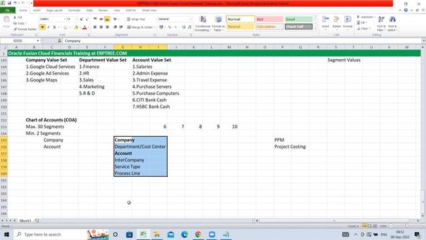Toggle Align Text Left button
Image resolution: width=426 pixels, height=240 pixels.
(95, 27)
